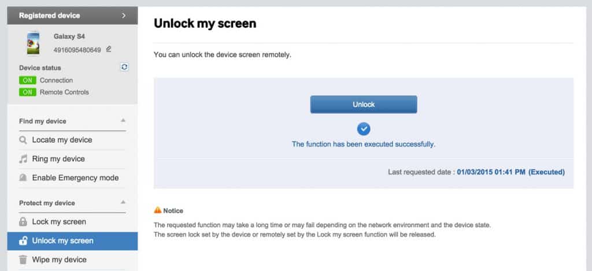
Task: Click the blue Unlock button
Action: pyautogui.click(x=364, y=105)
